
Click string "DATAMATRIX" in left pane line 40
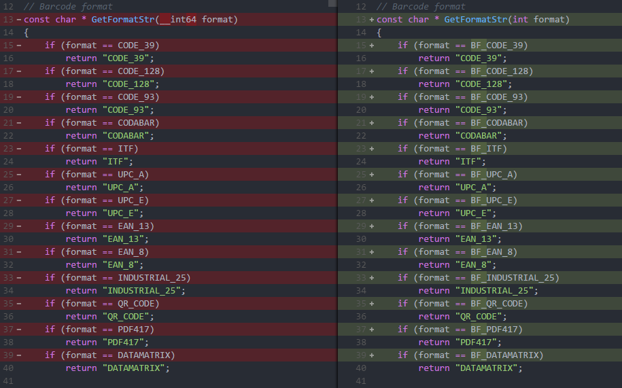tap(134, 368)
